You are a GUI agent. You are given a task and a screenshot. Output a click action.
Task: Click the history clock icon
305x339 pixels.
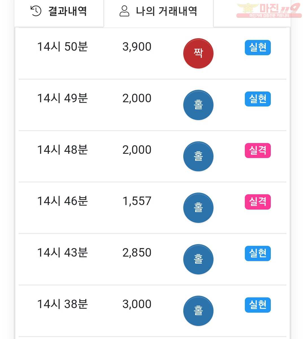(36, 11)
